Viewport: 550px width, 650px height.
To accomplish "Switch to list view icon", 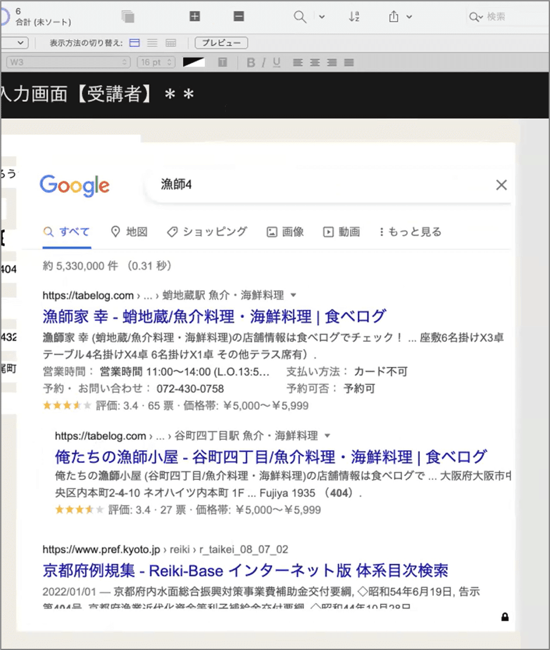I will coord(153,43).
